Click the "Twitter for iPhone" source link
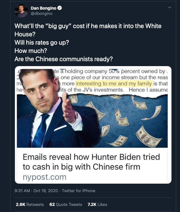Image resolution: width=180 pixels, height=212 pixels. (x=78, y=190)
